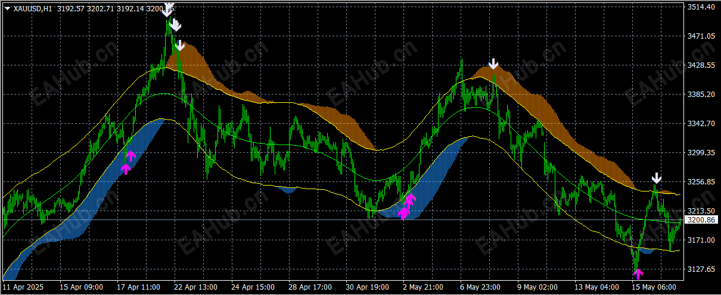Click the 3342.70 price scale label

(x=701, y=124)
